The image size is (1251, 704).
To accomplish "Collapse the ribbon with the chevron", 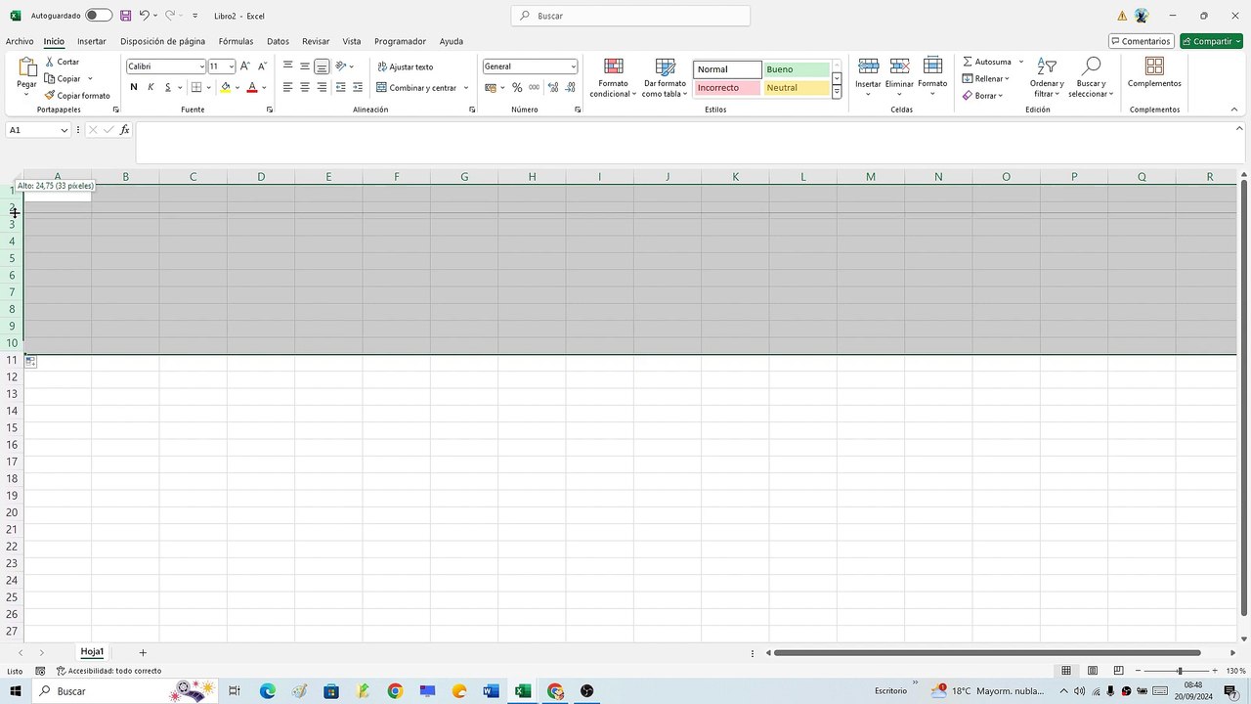I will [1234, 110].
